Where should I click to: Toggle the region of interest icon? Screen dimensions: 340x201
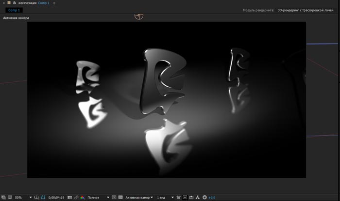(114, 197)
